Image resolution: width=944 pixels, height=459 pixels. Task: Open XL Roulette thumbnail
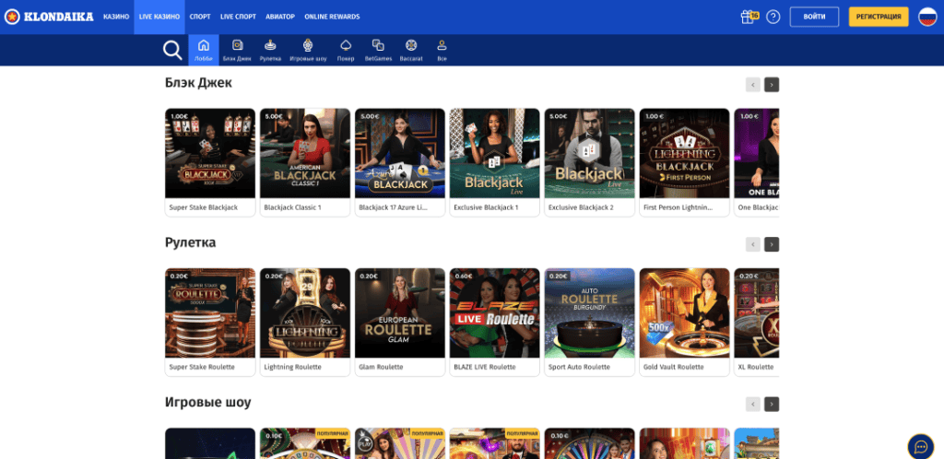click(757, 312)
